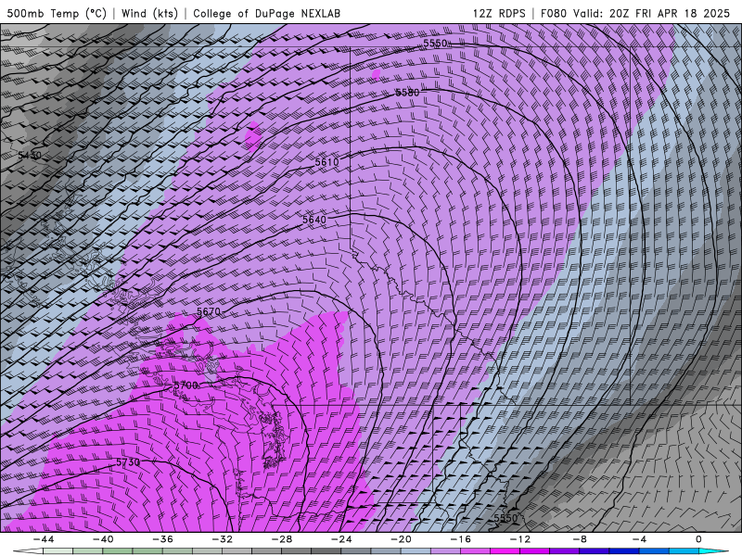Click the 5670 height contour label
Viewport: 742px width, 556px height.
point(209,311)
